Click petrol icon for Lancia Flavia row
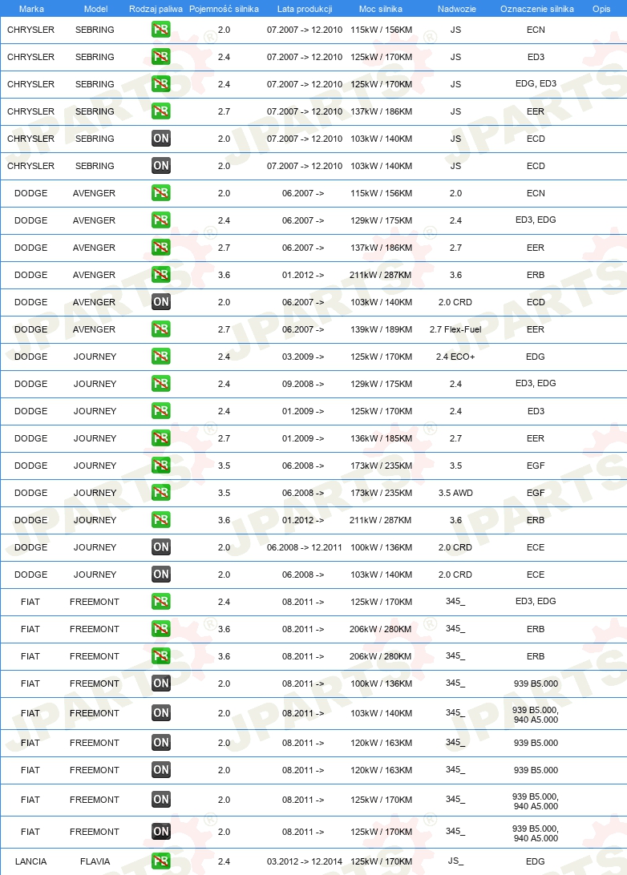Viewport: 627px width, 875px height. tap(161, 861)
